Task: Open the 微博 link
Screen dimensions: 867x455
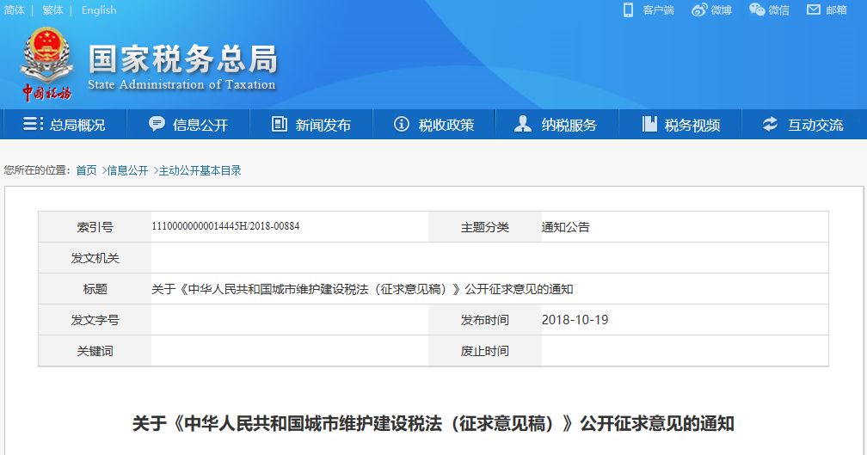Action: tap(721, 10)
